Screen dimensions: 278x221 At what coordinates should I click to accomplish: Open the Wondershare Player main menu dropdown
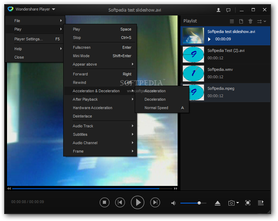point(35,9)
